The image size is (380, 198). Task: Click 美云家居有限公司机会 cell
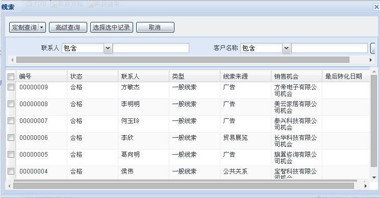pos(296,107)
